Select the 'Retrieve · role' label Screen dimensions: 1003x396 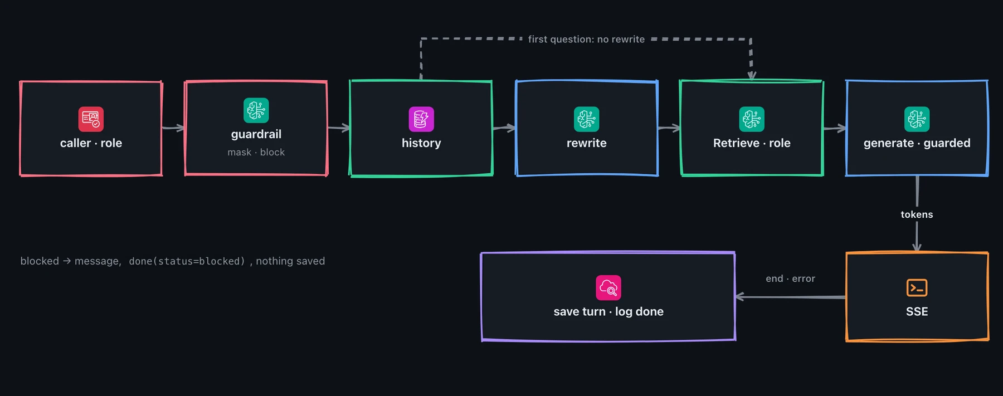[x=752, y=143]
